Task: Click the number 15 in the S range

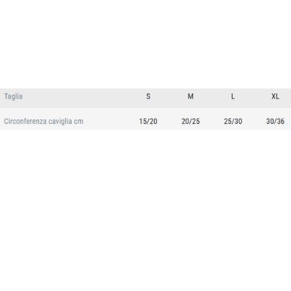Action: click(x=143, y=122)
